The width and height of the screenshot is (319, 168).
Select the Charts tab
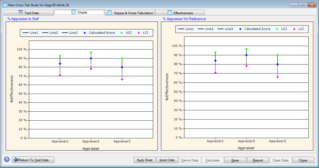(79, 12)
